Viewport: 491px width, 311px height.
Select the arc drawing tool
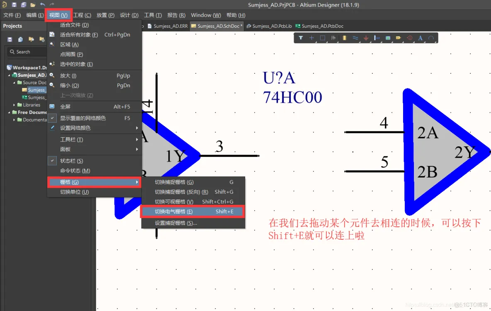click(x=431, y=38)
